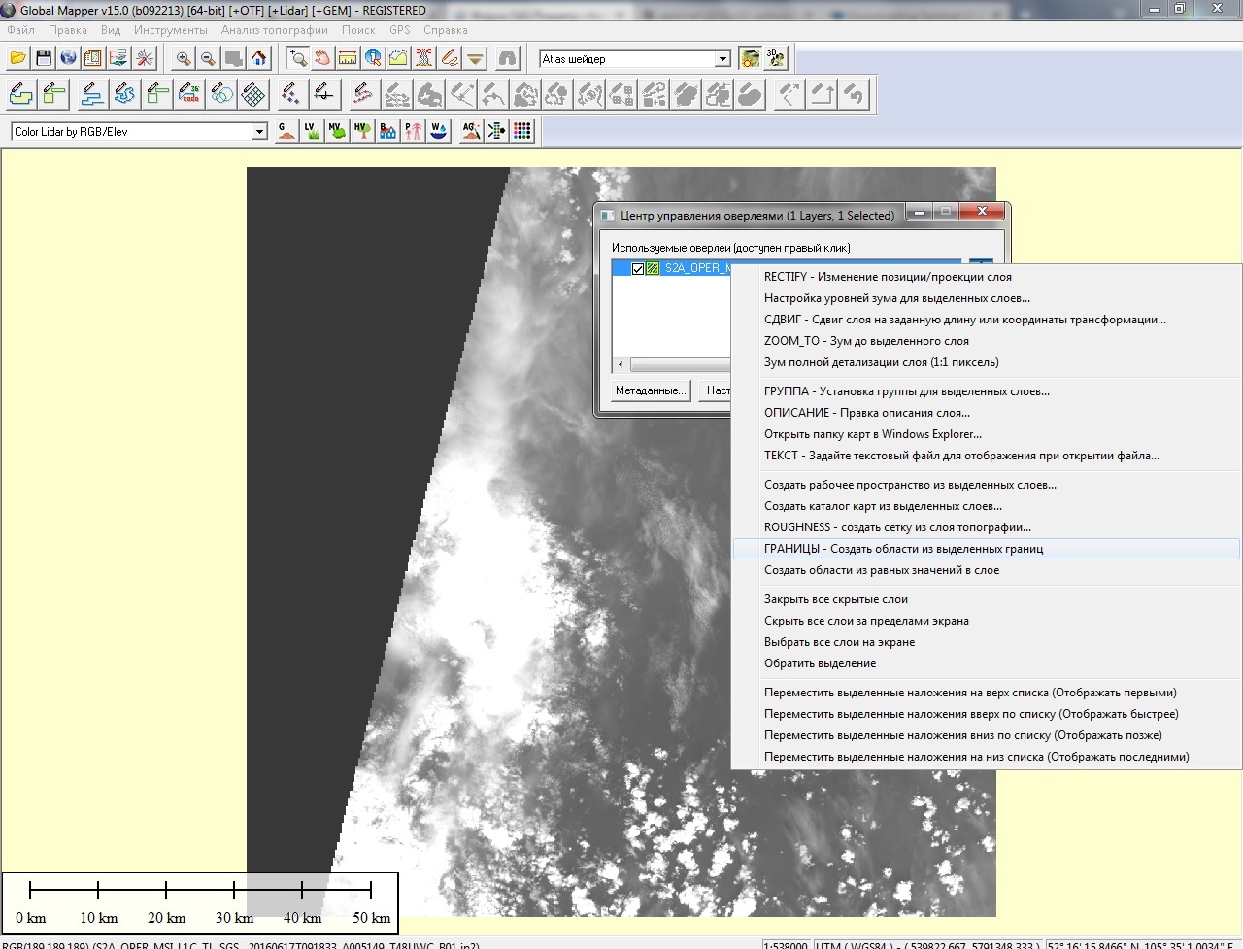Click the Feature Info tool icon
Viewport: 1243px width, 949px height.
click(373, 59)
